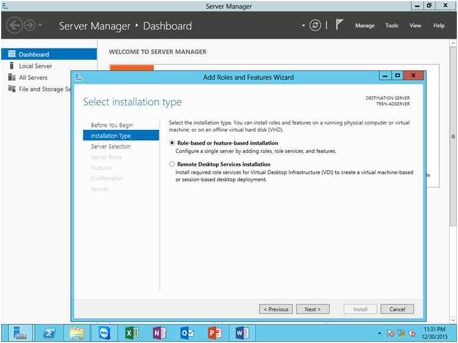Open File Explorer from the taskbar

(x=77, y=333)
